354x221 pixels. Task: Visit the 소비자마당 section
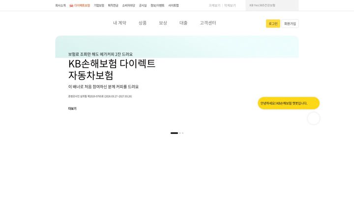tap(128, 5)
